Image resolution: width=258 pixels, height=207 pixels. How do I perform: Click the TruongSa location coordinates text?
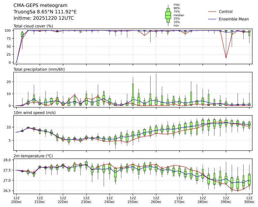click(45, 12)
